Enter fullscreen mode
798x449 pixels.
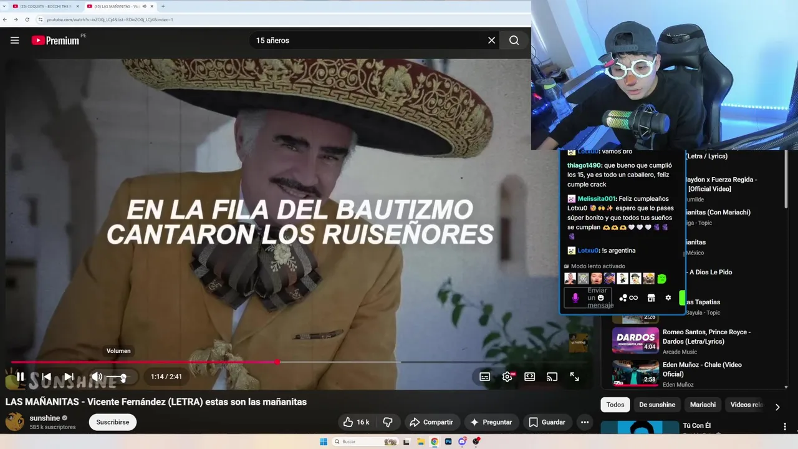pos(574,377)
